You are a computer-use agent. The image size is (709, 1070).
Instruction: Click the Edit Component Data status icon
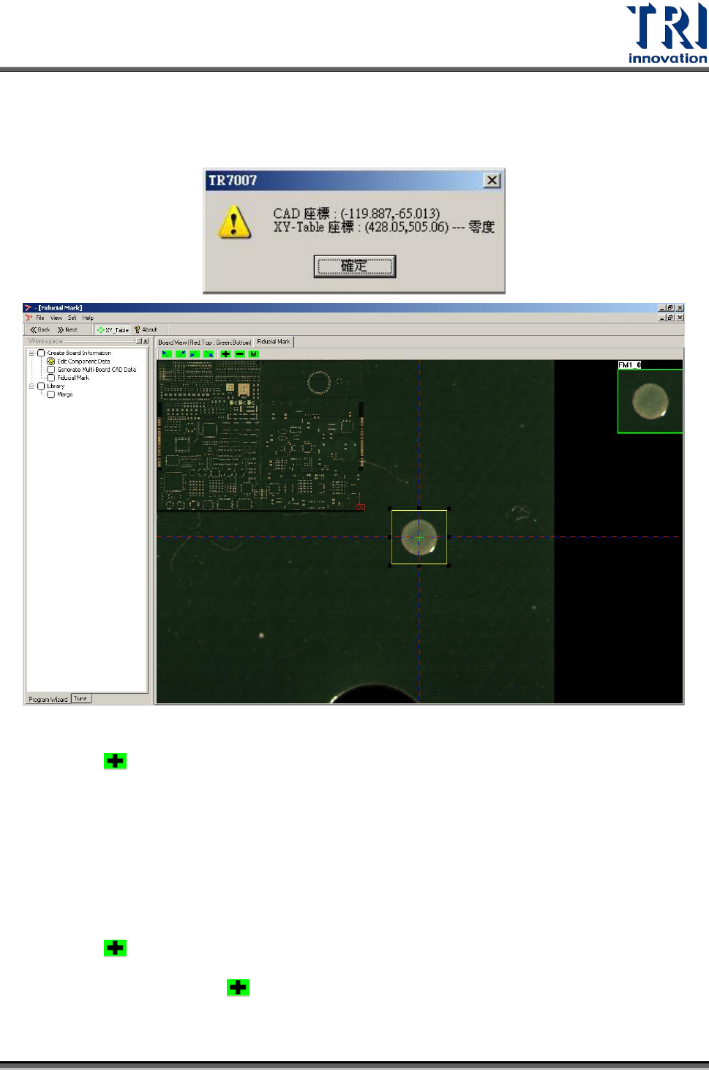50,362
